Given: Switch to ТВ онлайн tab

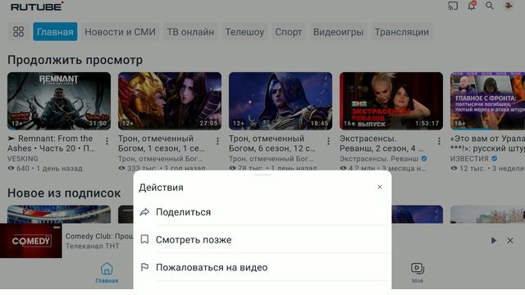Looking at the screenshot, I should [190, 32].
